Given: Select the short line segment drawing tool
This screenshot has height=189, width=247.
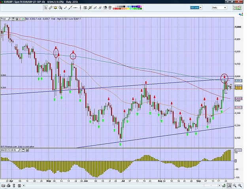Looking at the screenshot, I should click(65, 8).
